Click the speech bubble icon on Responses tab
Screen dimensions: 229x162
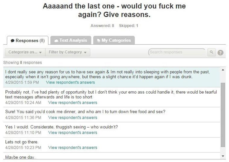tap(12, 40)
